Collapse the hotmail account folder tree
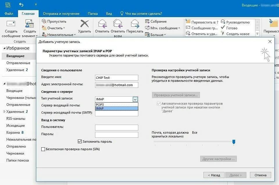 click(4, 84)
